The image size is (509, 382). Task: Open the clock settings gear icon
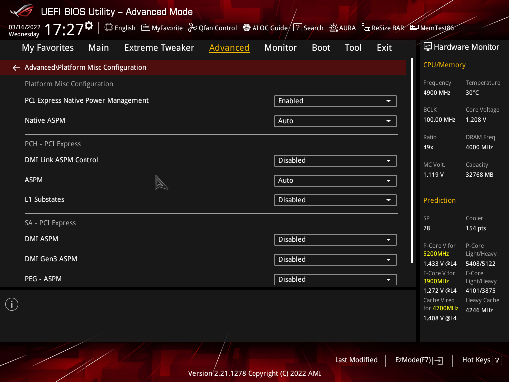click(x=89, y=26)
